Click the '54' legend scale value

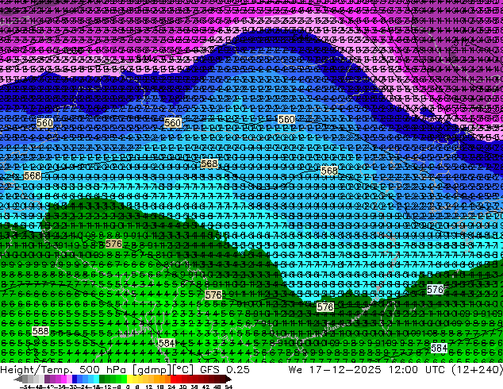click(x=228, y=387)
